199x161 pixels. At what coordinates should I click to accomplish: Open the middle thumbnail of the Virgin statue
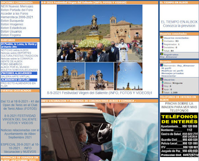pos(99,76)
